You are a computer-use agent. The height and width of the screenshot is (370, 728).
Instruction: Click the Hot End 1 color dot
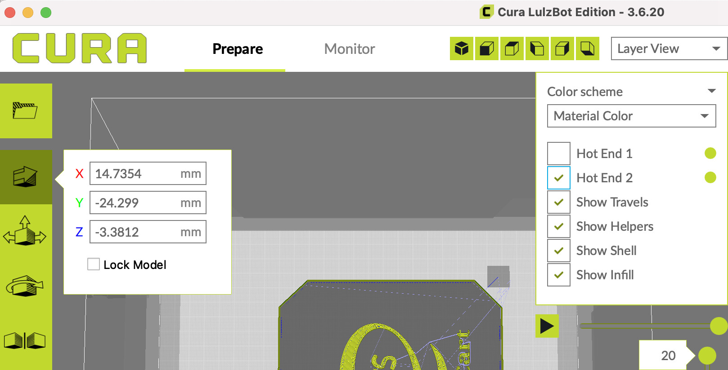point(710,153)
